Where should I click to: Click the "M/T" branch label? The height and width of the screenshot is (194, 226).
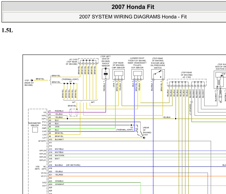click(93, 102)
